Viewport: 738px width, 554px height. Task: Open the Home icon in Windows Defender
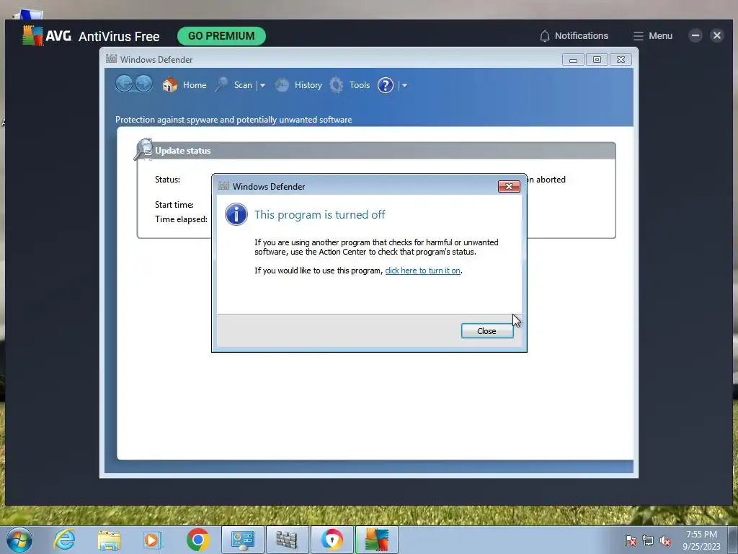[x=170, y=85]
